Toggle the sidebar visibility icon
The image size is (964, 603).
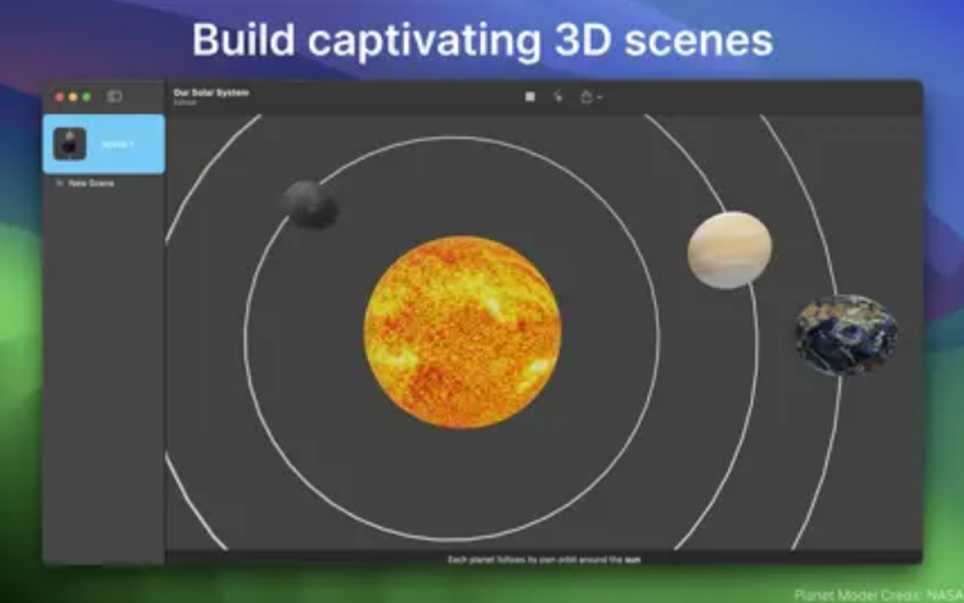click(115, 96)
